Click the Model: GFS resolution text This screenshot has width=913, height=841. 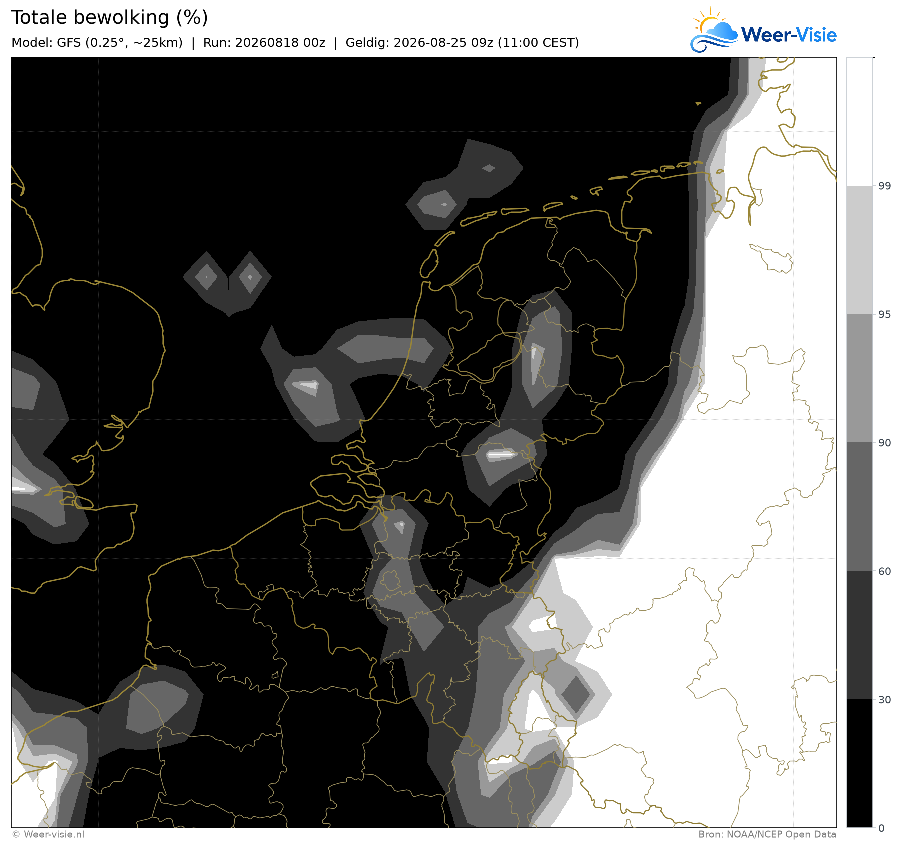pos(97,43)
